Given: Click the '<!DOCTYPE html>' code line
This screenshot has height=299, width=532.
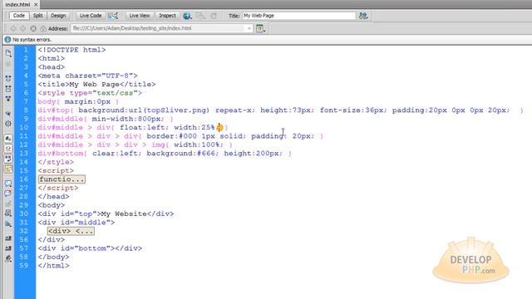Looking at the screenshot, I should click(x=71, y=50).
